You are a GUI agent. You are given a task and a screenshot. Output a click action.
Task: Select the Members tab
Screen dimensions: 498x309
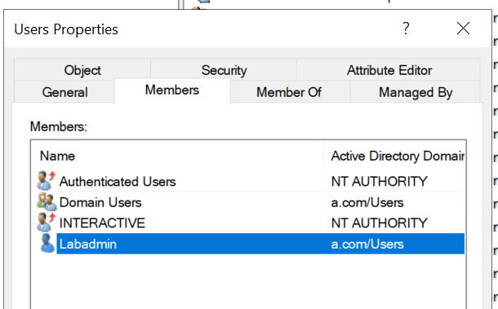(x=172, y=90)
